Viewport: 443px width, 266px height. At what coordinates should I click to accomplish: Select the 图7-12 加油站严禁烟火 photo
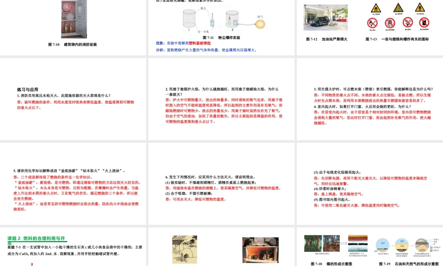(326, 18)
